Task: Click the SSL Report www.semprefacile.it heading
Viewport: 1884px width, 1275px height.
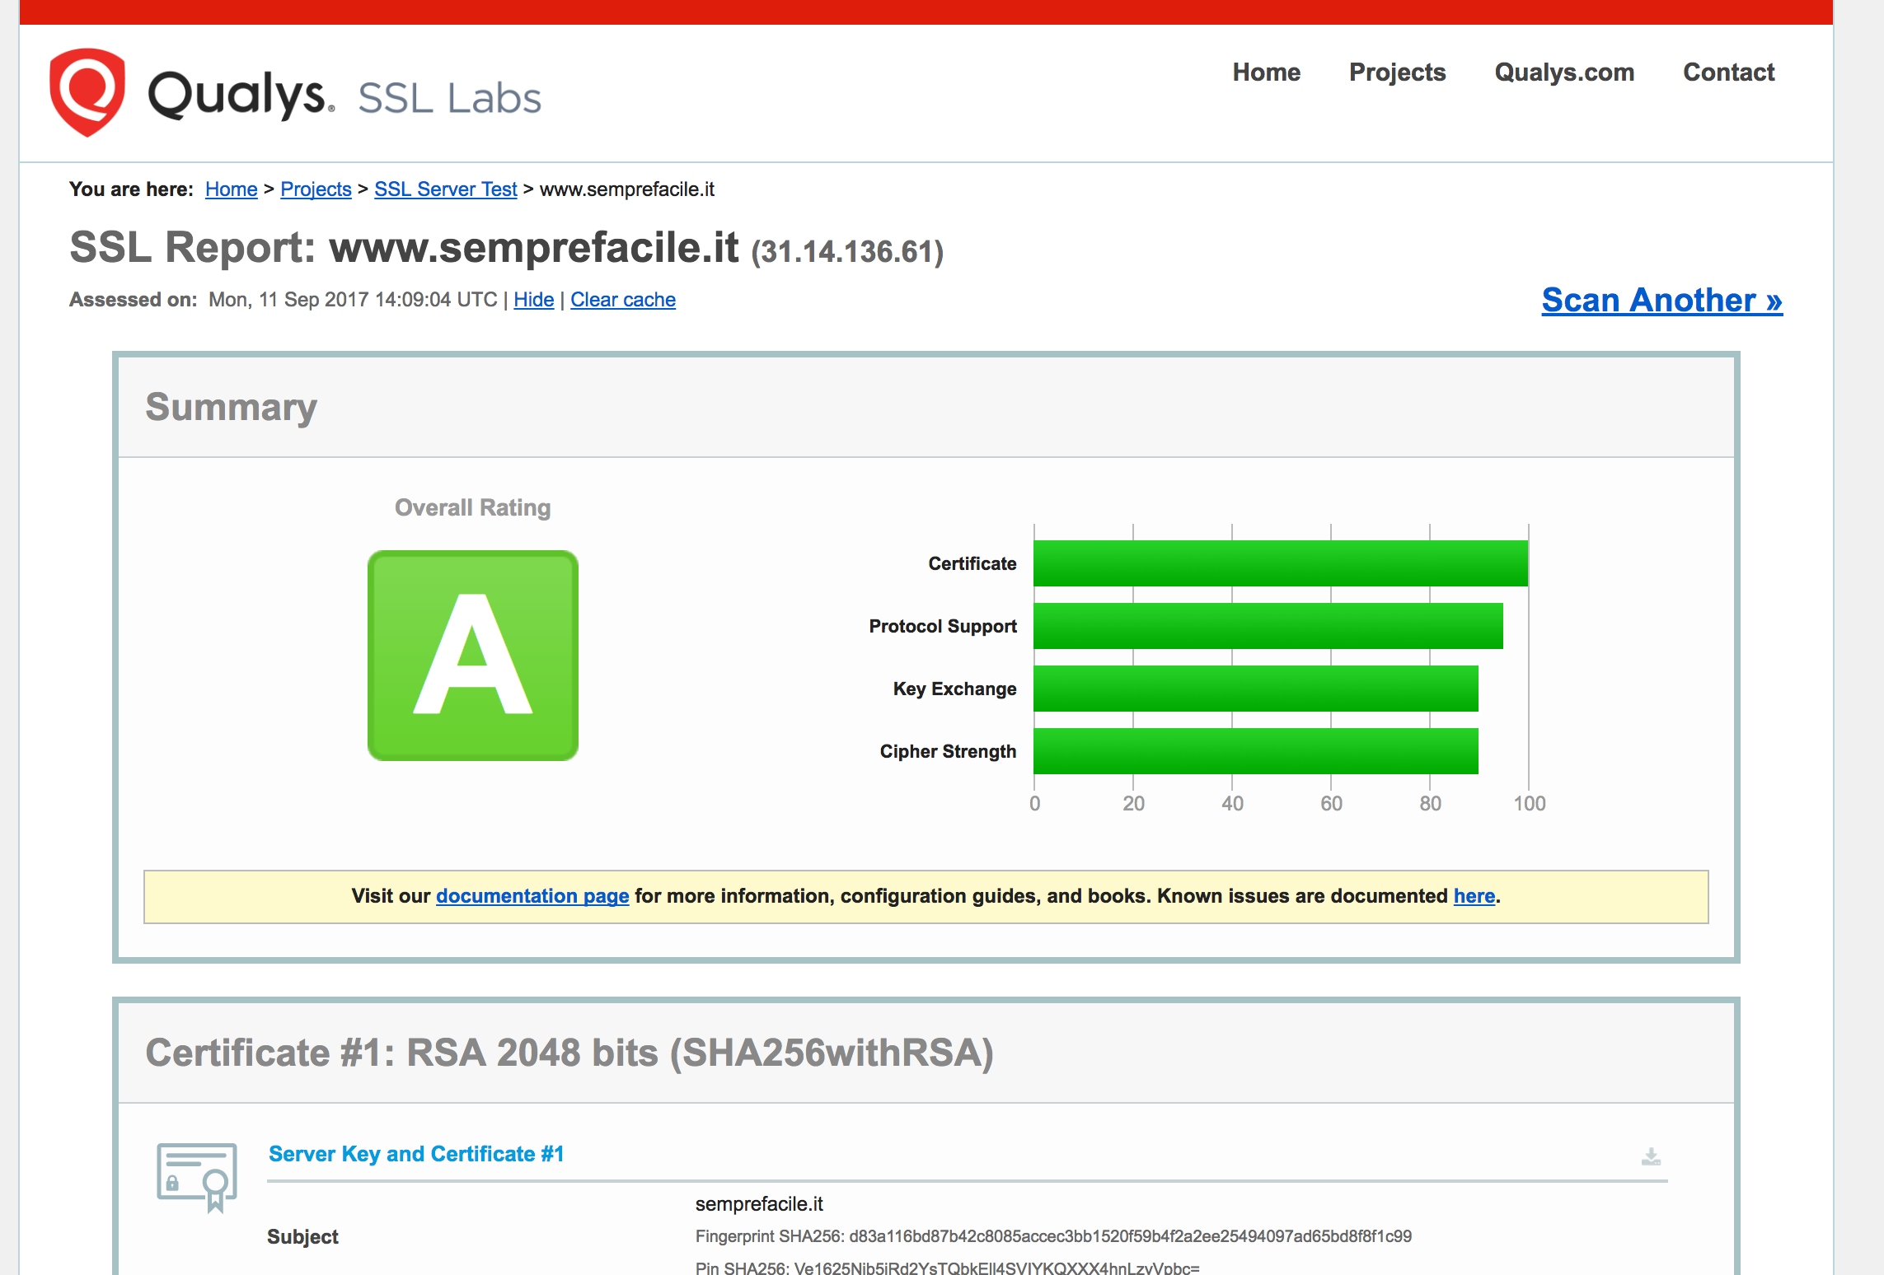Action: click(x=405, y=247)
